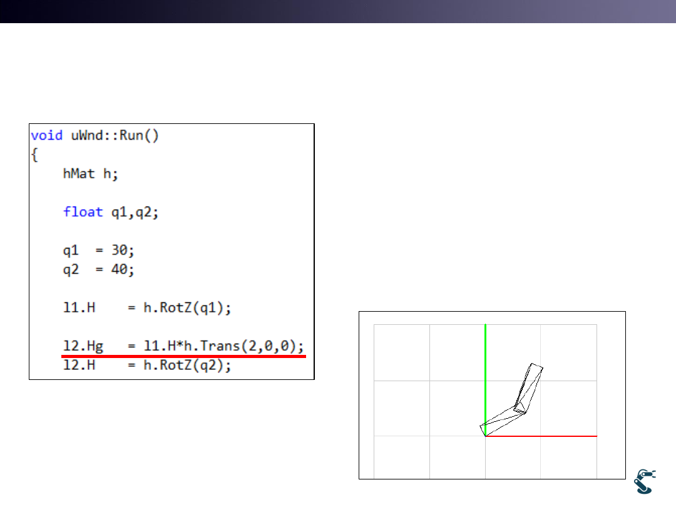The image size is (676, 507).
Task: Click the 'void' keyword in the code
Action: 46,136
